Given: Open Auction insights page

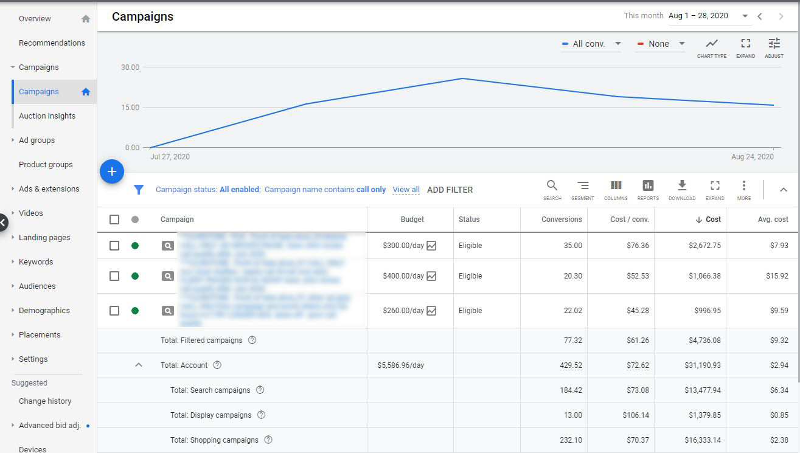Looking at the screenshot, I should pos(47,116).
